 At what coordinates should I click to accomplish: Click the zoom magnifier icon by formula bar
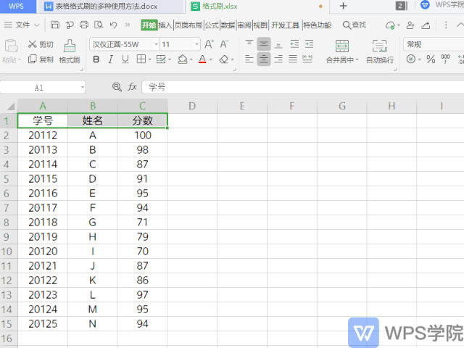[117, 87]
